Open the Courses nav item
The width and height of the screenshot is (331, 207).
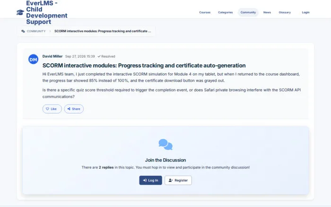pyautogui.click(x=205, y=12)
